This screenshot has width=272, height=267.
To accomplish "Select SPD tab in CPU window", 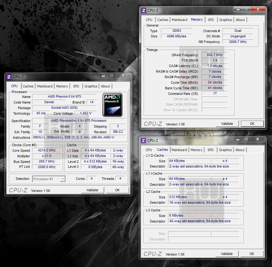I will [76, 86].
